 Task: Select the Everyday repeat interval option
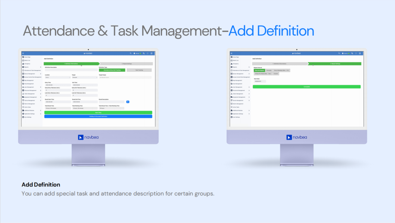[x=269, y=71]
